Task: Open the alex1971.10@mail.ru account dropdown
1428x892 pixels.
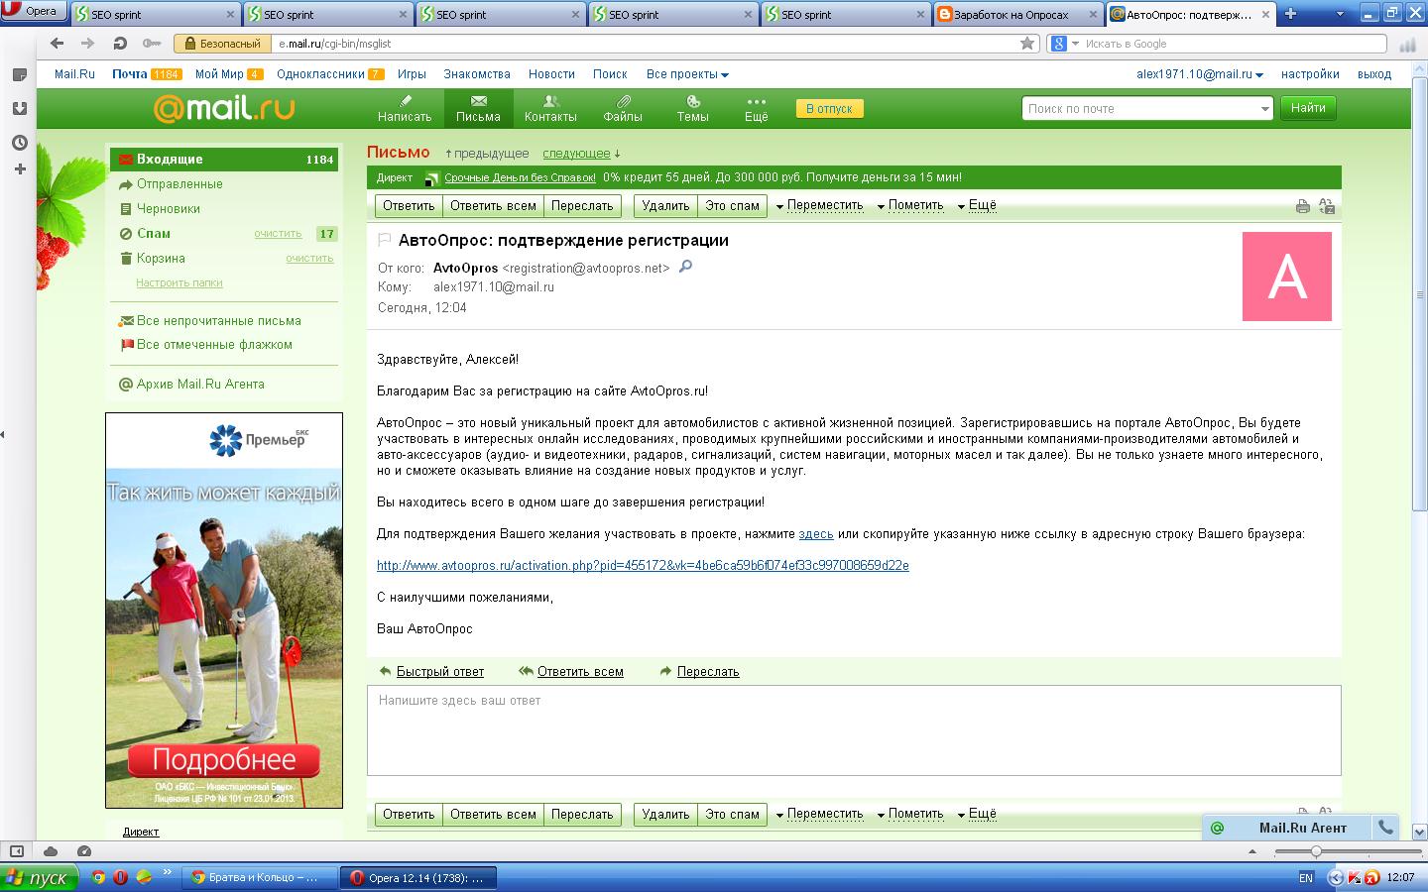Action: coord(1200,74)
